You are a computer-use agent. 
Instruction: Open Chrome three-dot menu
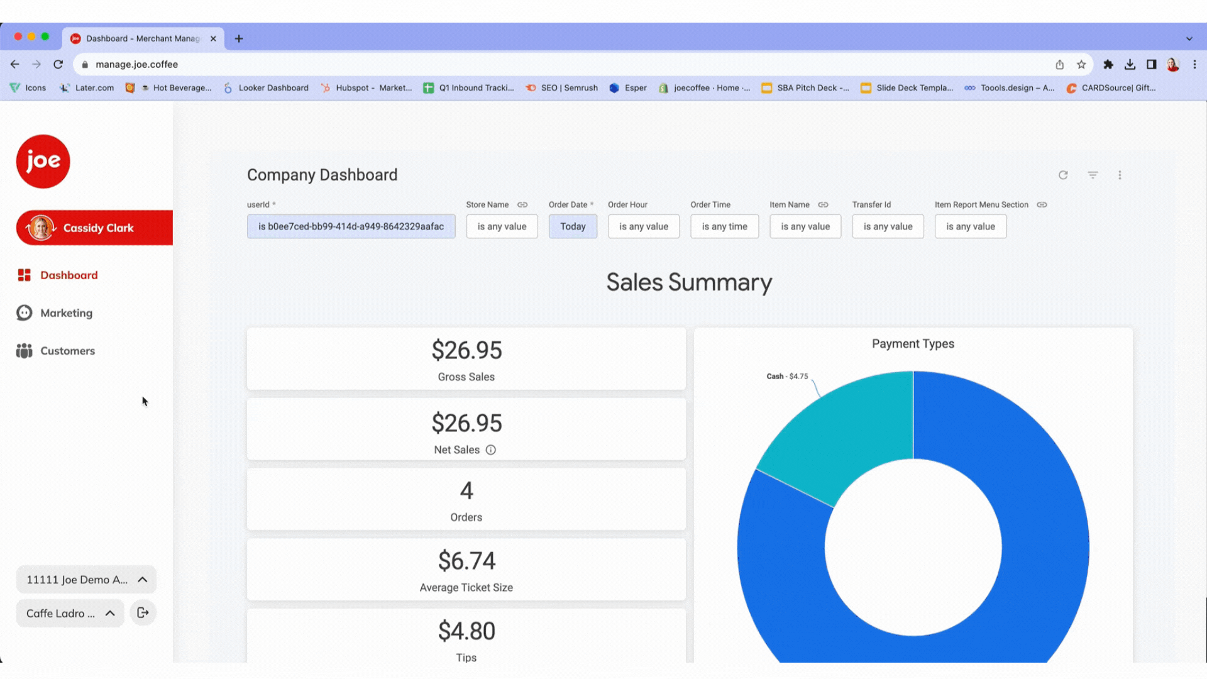pyautogui.click(x=1195, y=64)
